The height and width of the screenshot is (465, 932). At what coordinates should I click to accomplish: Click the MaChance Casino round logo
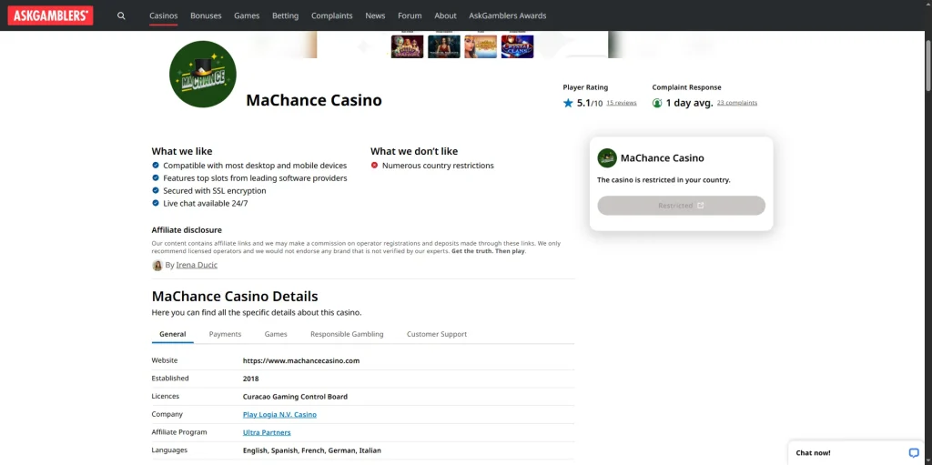(x=203, y=74)
